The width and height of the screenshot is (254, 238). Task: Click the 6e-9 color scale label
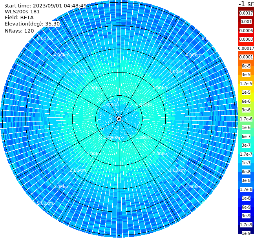(x=246, y=207)
